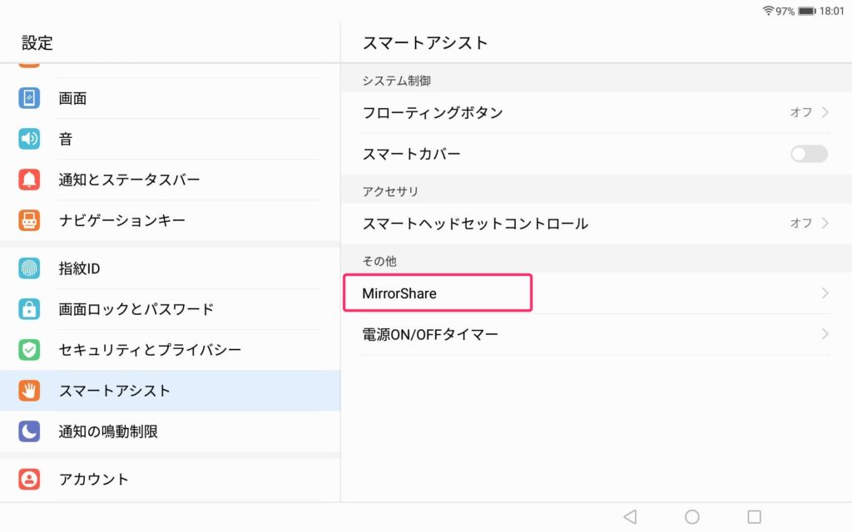Tap the 通知とステータスバー bell icon
Image resolution: width=852 pixels, height=532 pixels.
[x=29, y=180]
